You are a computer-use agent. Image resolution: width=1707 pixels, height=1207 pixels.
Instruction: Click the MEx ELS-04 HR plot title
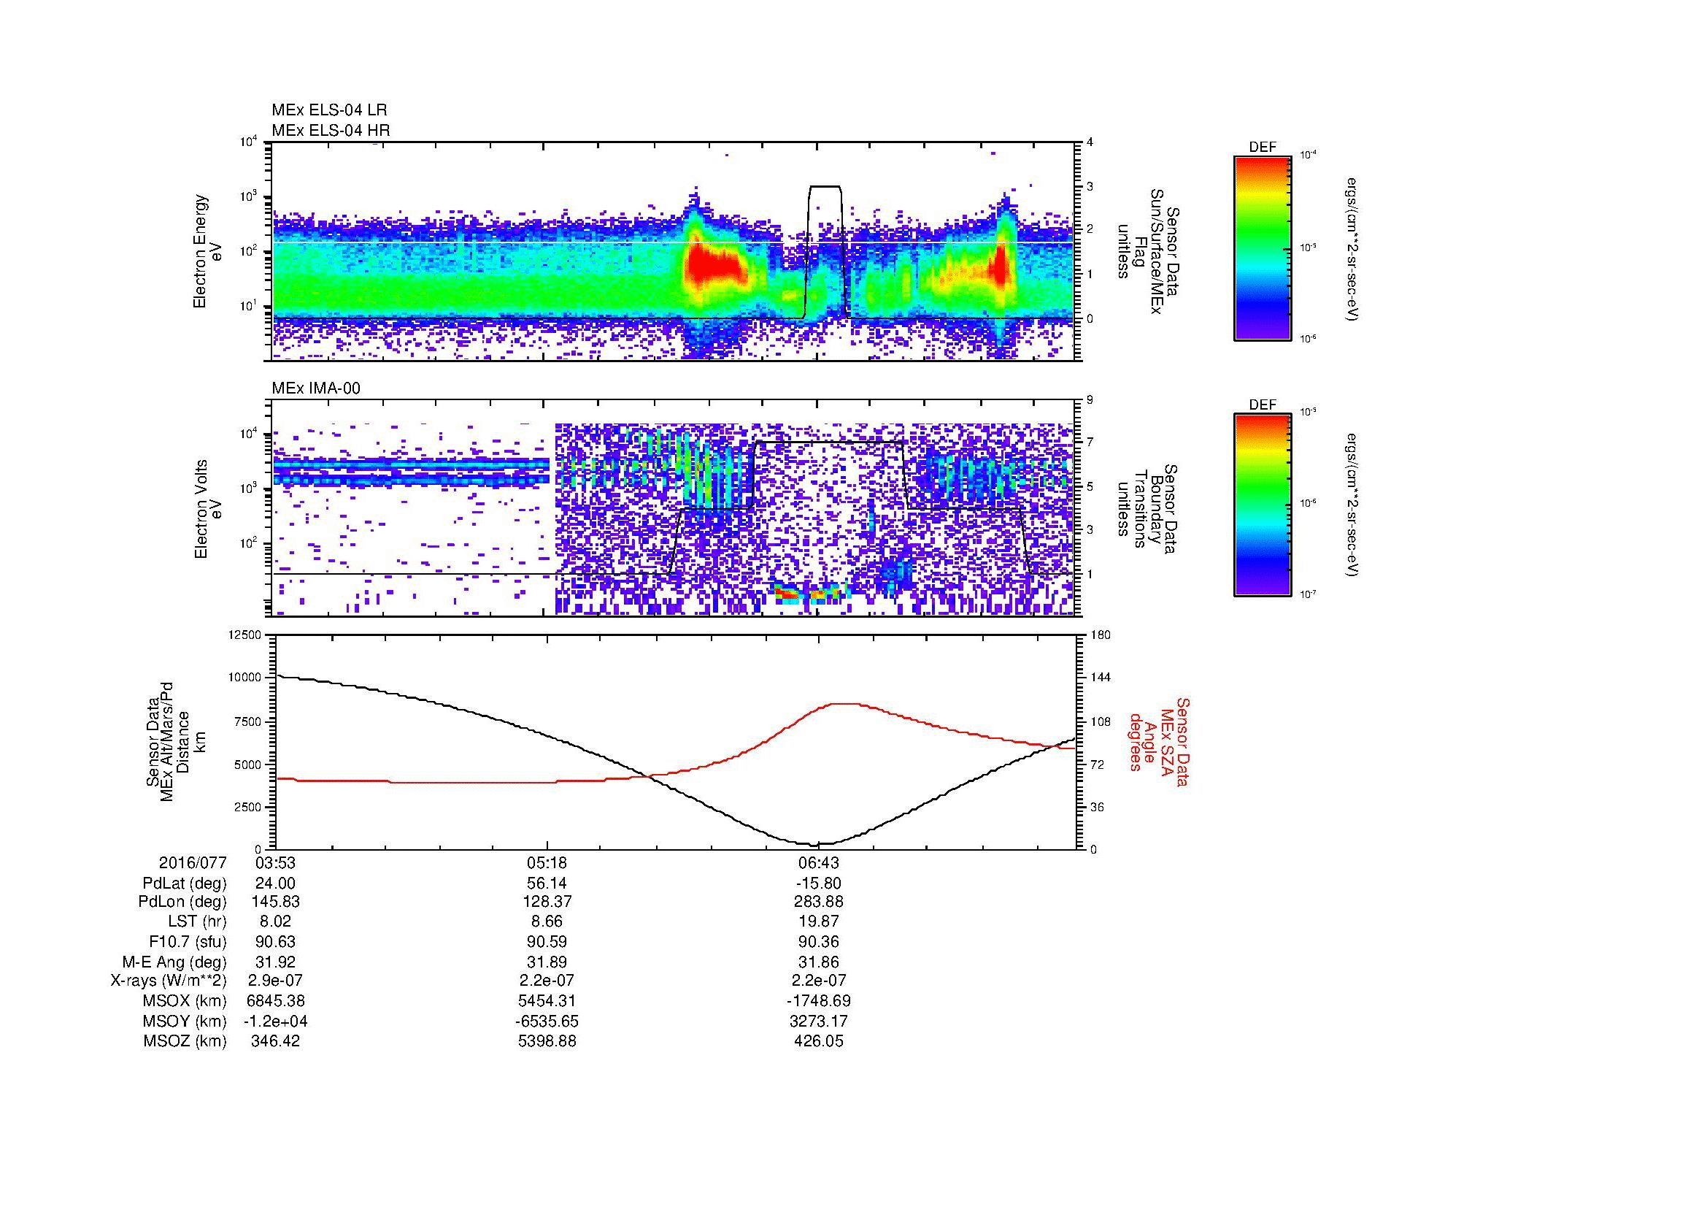coord(331,130)
